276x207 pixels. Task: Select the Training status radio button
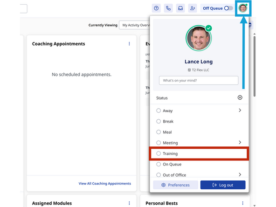[x=159, y=153]
